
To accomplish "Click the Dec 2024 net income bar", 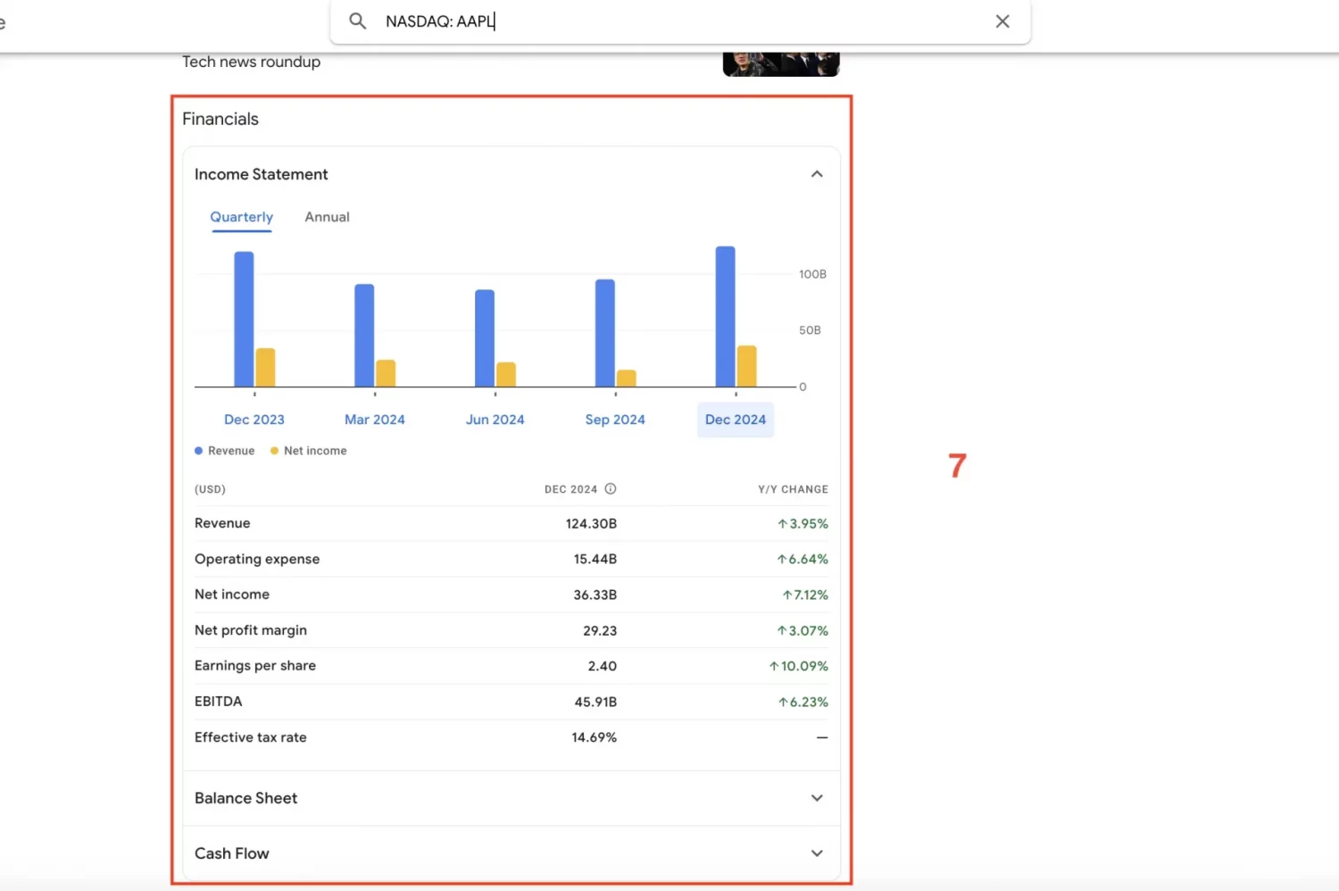I will 747,366.
